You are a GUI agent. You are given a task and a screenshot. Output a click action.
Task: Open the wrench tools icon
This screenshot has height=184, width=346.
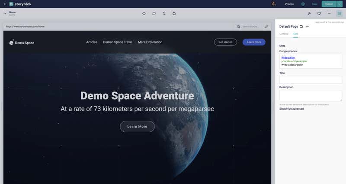(309, 13)
